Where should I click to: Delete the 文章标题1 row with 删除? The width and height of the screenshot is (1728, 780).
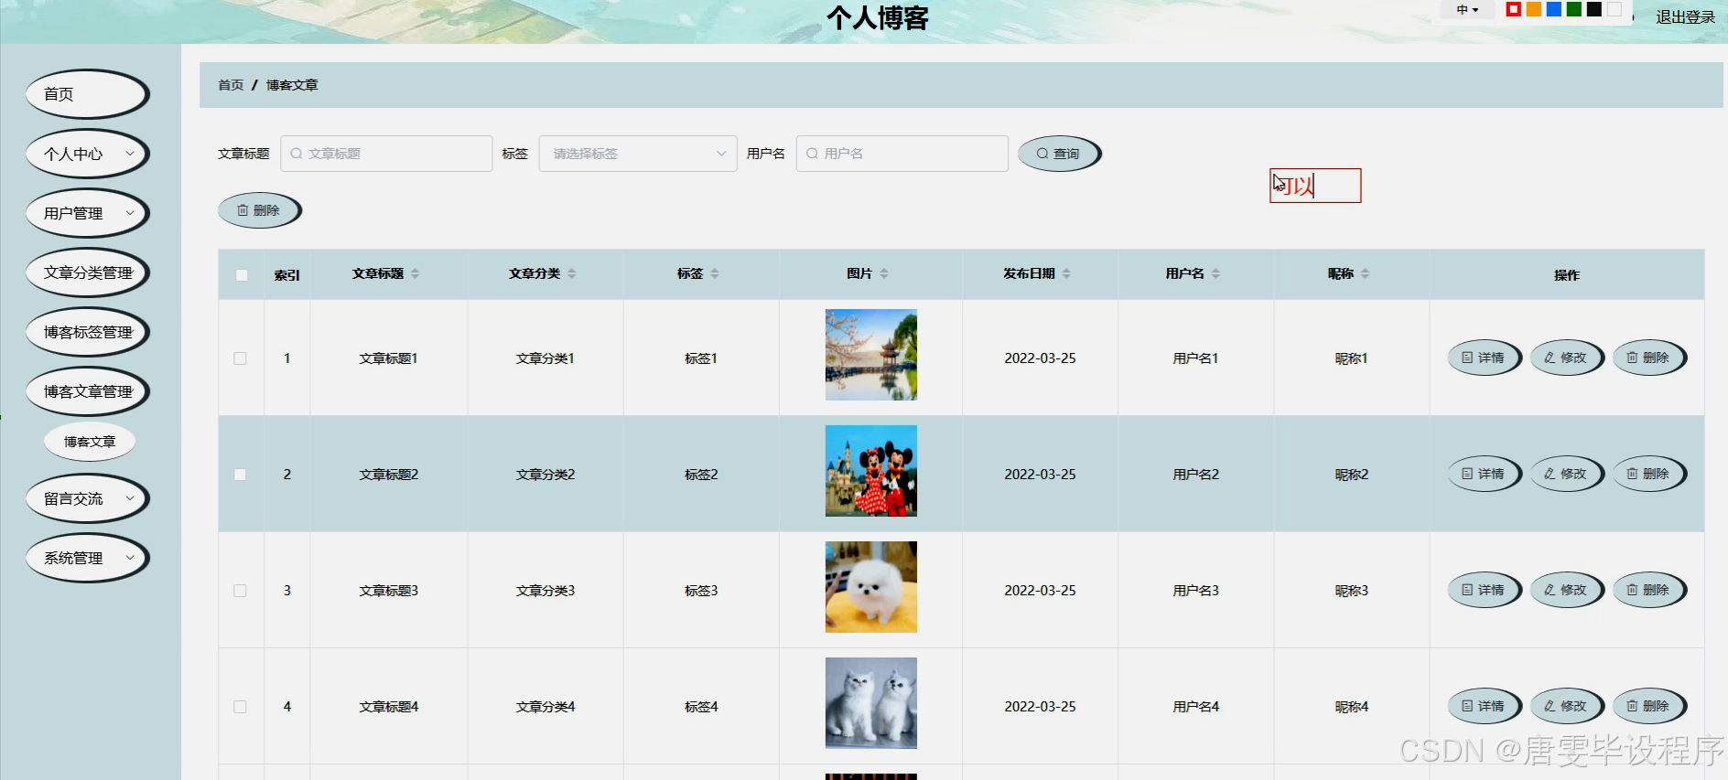tap(1648, 358)
